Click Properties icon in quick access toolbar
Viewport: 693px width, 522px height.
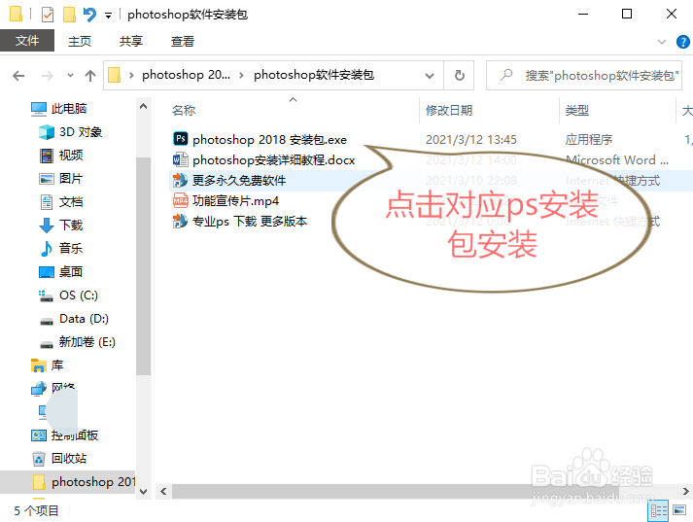tap(48, 15)
